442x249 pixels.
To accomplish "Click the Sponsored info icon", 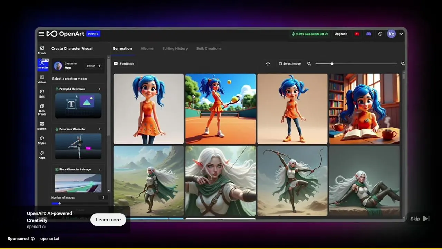I will [33, 239].
